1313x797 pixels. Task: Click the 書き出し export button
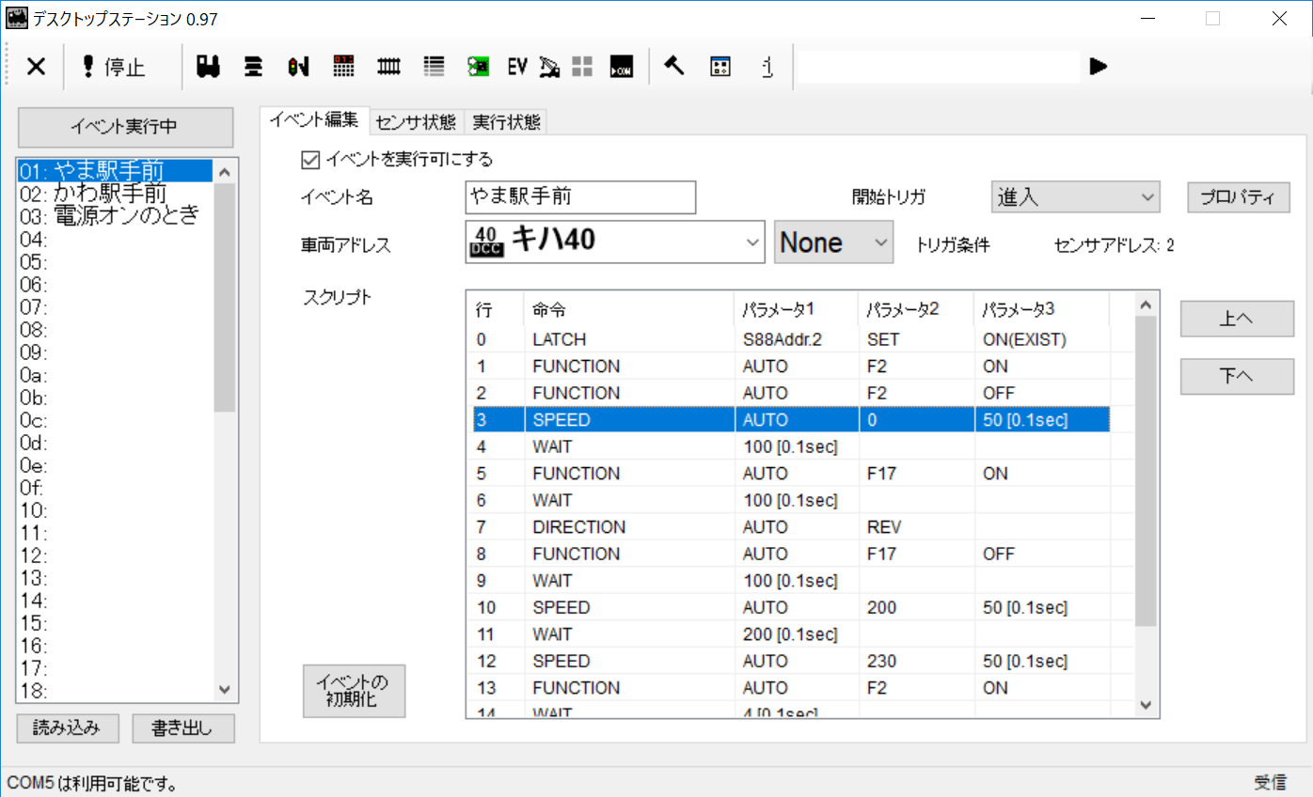[x=182, y=728]
